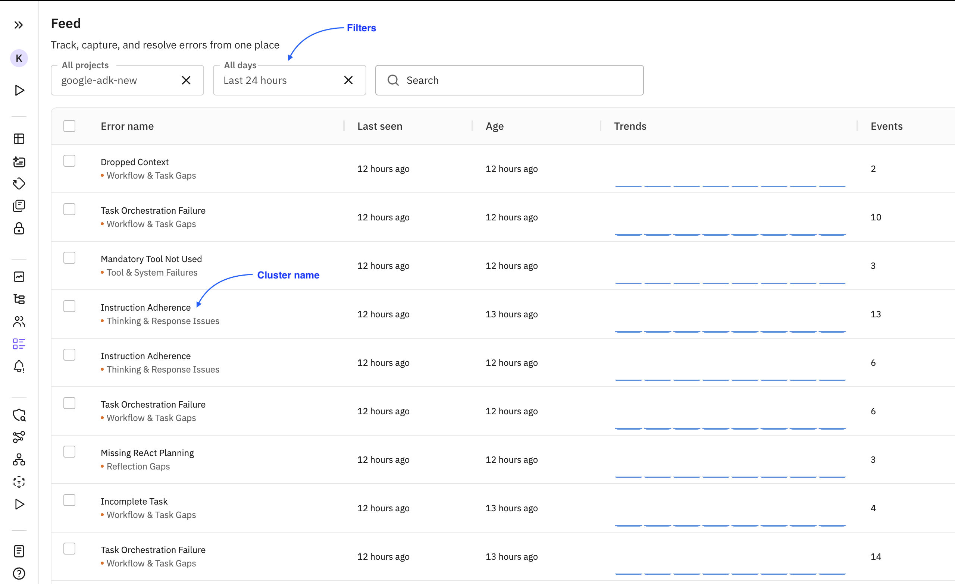Image resolution: width=955 pixels, height=584 pixels.
Task: Select all errors with the header checkbox
Action: pyautogui.click(x=69, y=126)
